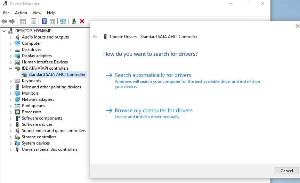
Task: Select the System devices tree entry
Action: point(36,143)
